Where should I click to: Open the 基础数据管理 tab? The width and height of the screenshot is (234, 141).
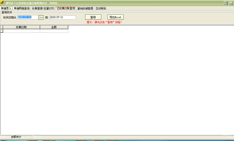pyautogui.click(x=85, y=9)
